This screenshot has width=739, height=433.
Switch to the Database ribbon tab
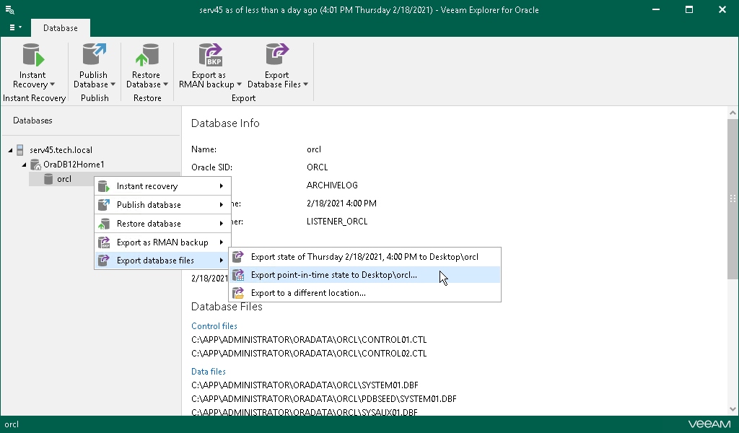point(61,28)
